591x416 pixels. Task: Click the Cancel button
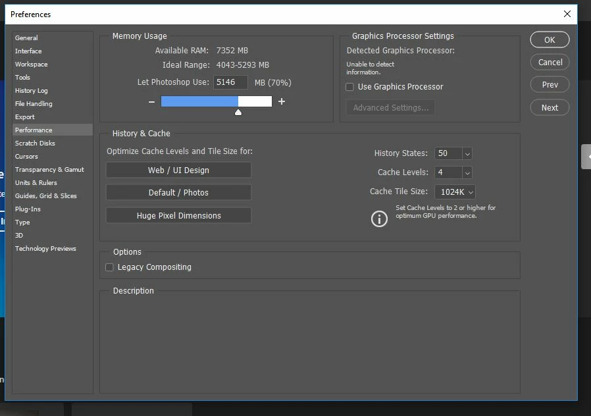click(550, 62)
